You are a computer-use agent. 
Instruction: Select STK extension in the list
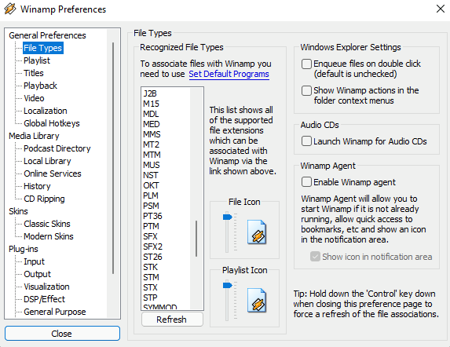[x=150, y=267]
